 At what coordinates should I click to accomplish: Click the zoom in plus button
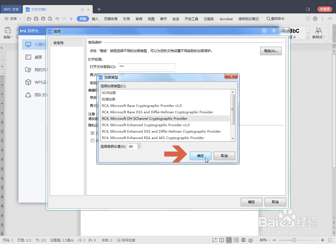point(323,240)
